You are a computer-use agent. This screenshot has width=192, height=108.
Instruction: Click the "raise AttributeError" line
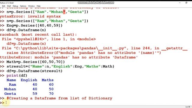pyautogui.click(x=84, y=53)
